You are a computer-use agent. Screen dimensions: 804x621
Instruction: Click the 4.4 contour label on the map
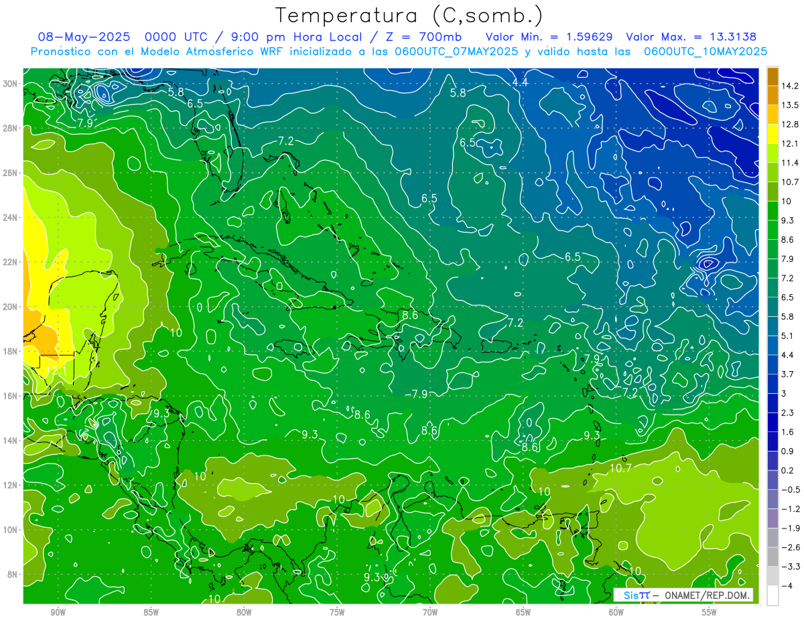pyautogui.click(x=521, y=82)
